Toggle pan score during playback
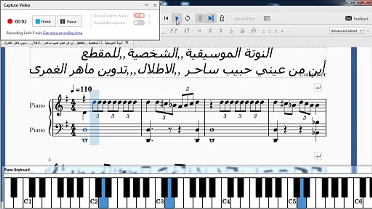372x209 pixels. [x=210, y=19]
